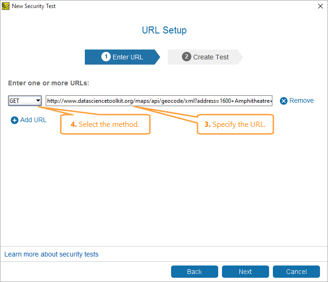Select the GET method combo box
328x282 pixels.
tap(25, 101)
